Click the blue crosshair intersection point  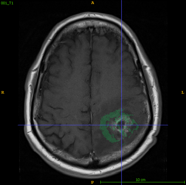[x=122, y=125]
